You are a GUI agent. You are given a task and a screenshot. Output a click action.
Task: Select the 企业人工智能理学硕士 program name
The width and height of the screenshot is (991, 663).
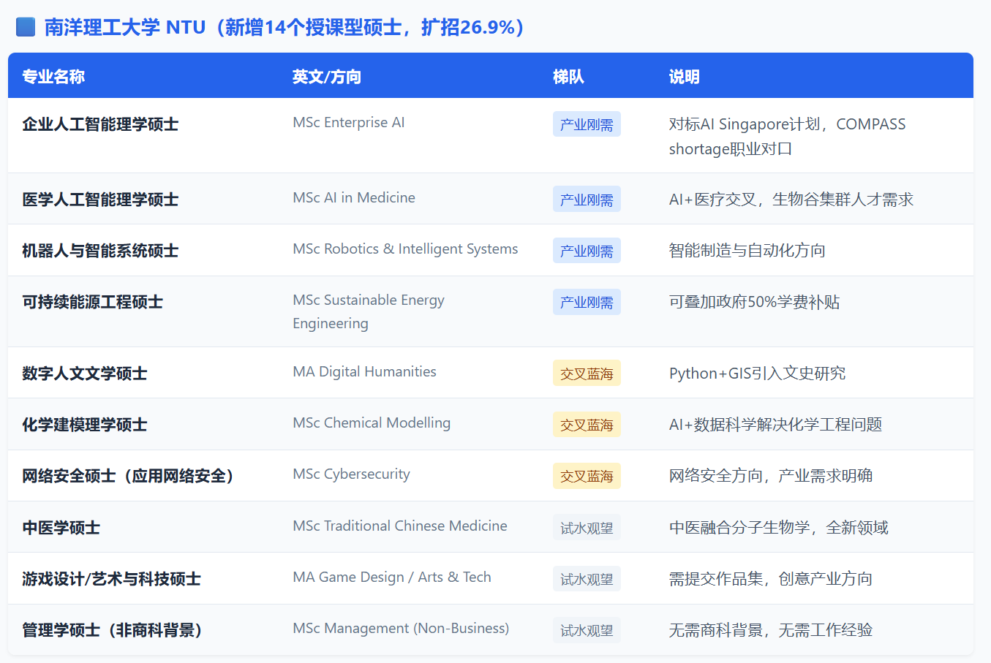tap(100, 124)
